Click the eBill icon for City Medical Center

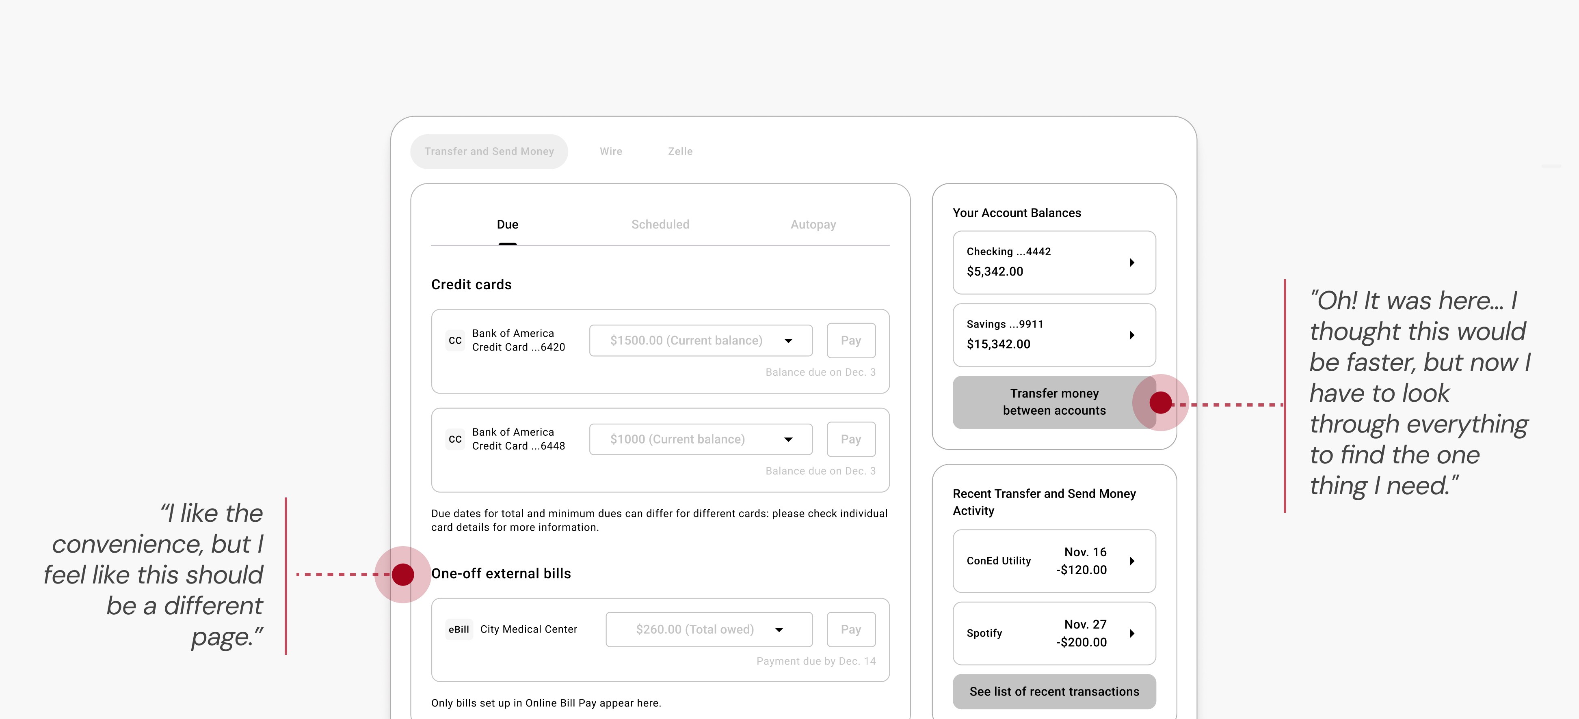pos(459,630)
